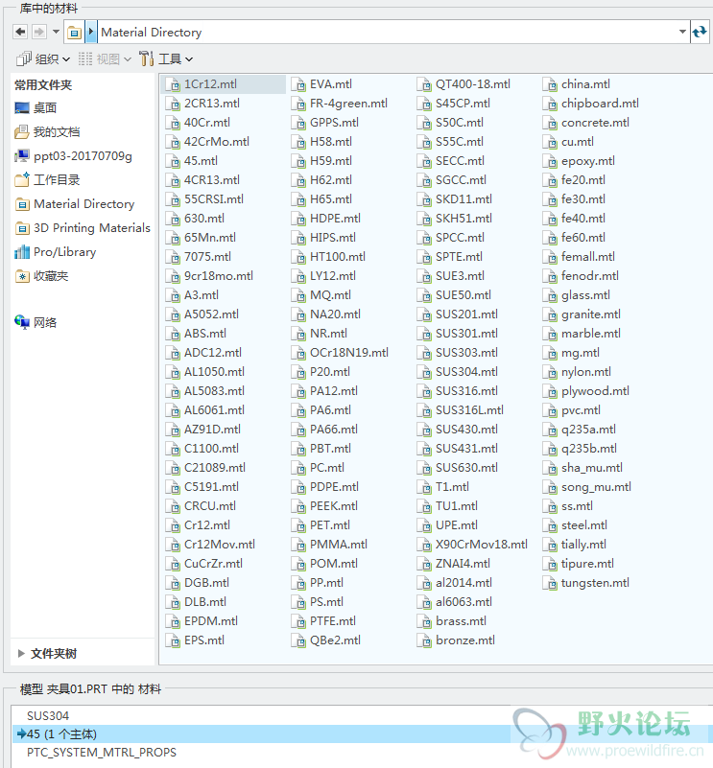713x768 pixels.
Task: Select PTC_SYSTEM_MTRL_PROPS material row
Action: pyautogui.click(x=102, y=753)
